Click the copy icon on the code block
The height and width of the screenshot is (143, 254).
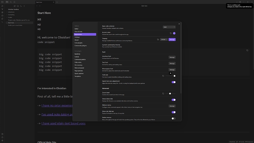[x=247, y=50]
